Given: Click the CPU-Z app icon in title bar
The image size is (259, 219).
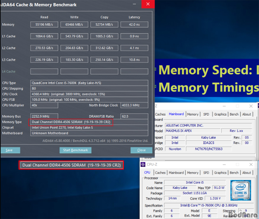Looking at the screenshot, I should pos(143,164).
